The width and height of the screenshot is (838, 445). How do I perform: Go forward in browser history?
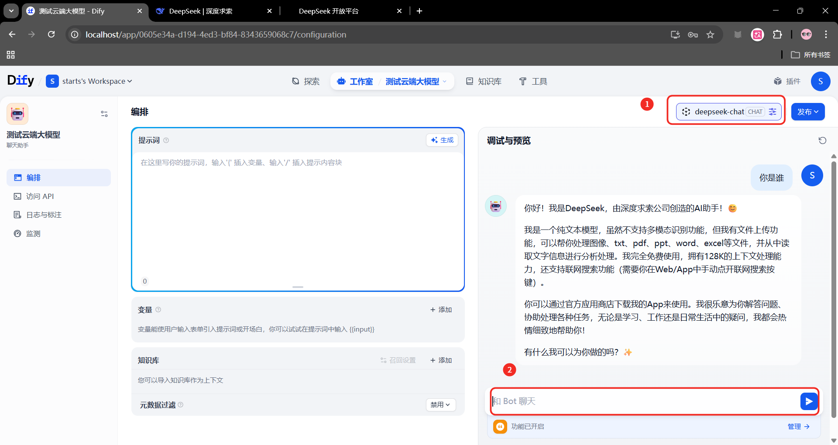pos(31,34)
